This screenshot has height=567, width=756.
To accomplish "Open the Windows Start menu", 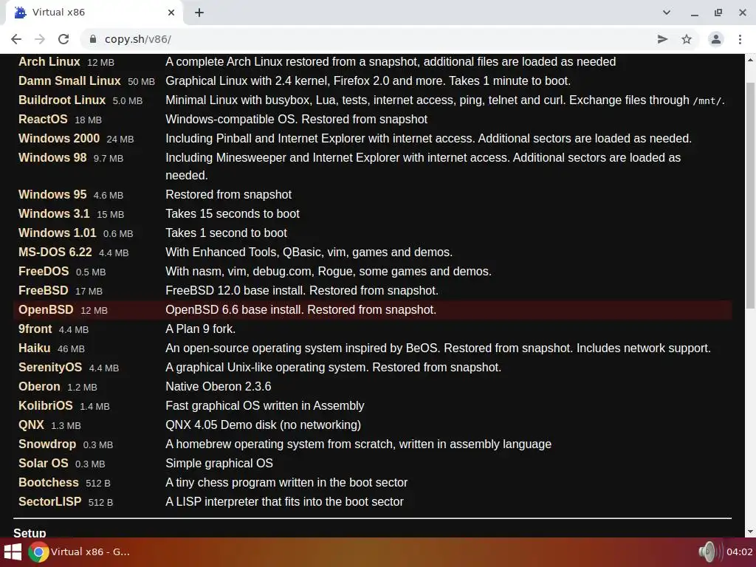I will pos(13,552).
